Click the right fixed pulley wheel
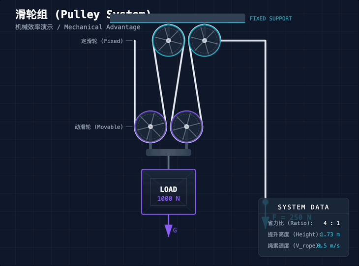The image size is (359, 266). (205, 40)
